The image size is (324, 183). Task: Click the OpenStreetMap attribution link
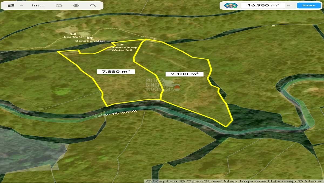(208, 181)
